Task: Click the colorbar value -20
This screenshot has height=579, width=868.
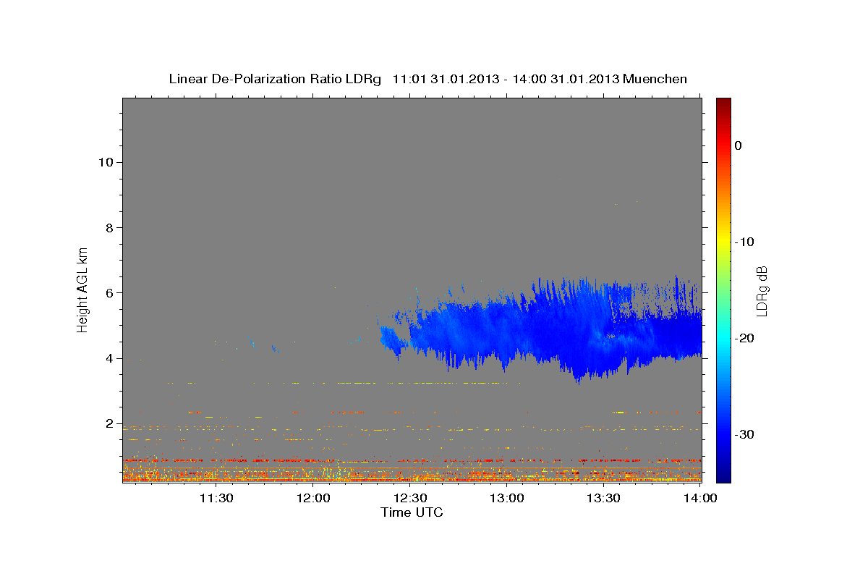Action: (x=744, y=338)
